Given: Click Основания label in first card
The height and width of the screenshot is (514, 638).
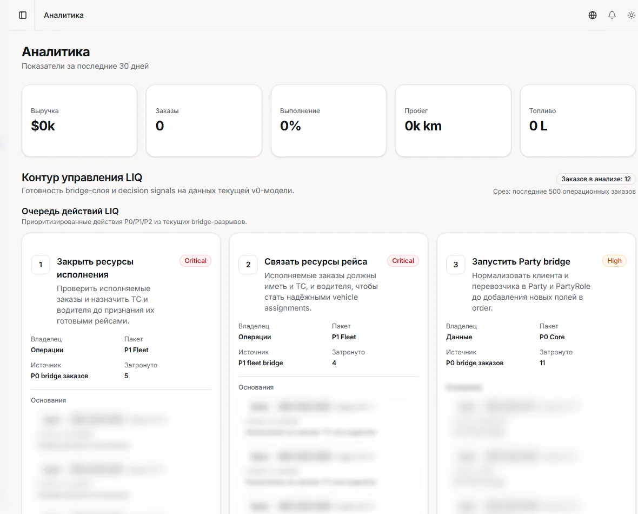Looking at the screenshot, I should (x=49, y=400).
